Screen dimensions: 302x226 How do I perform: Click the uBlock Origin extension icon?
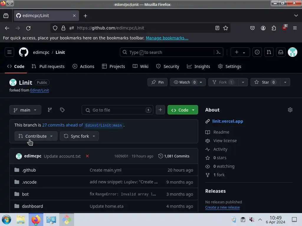click(x=285, y=28)
